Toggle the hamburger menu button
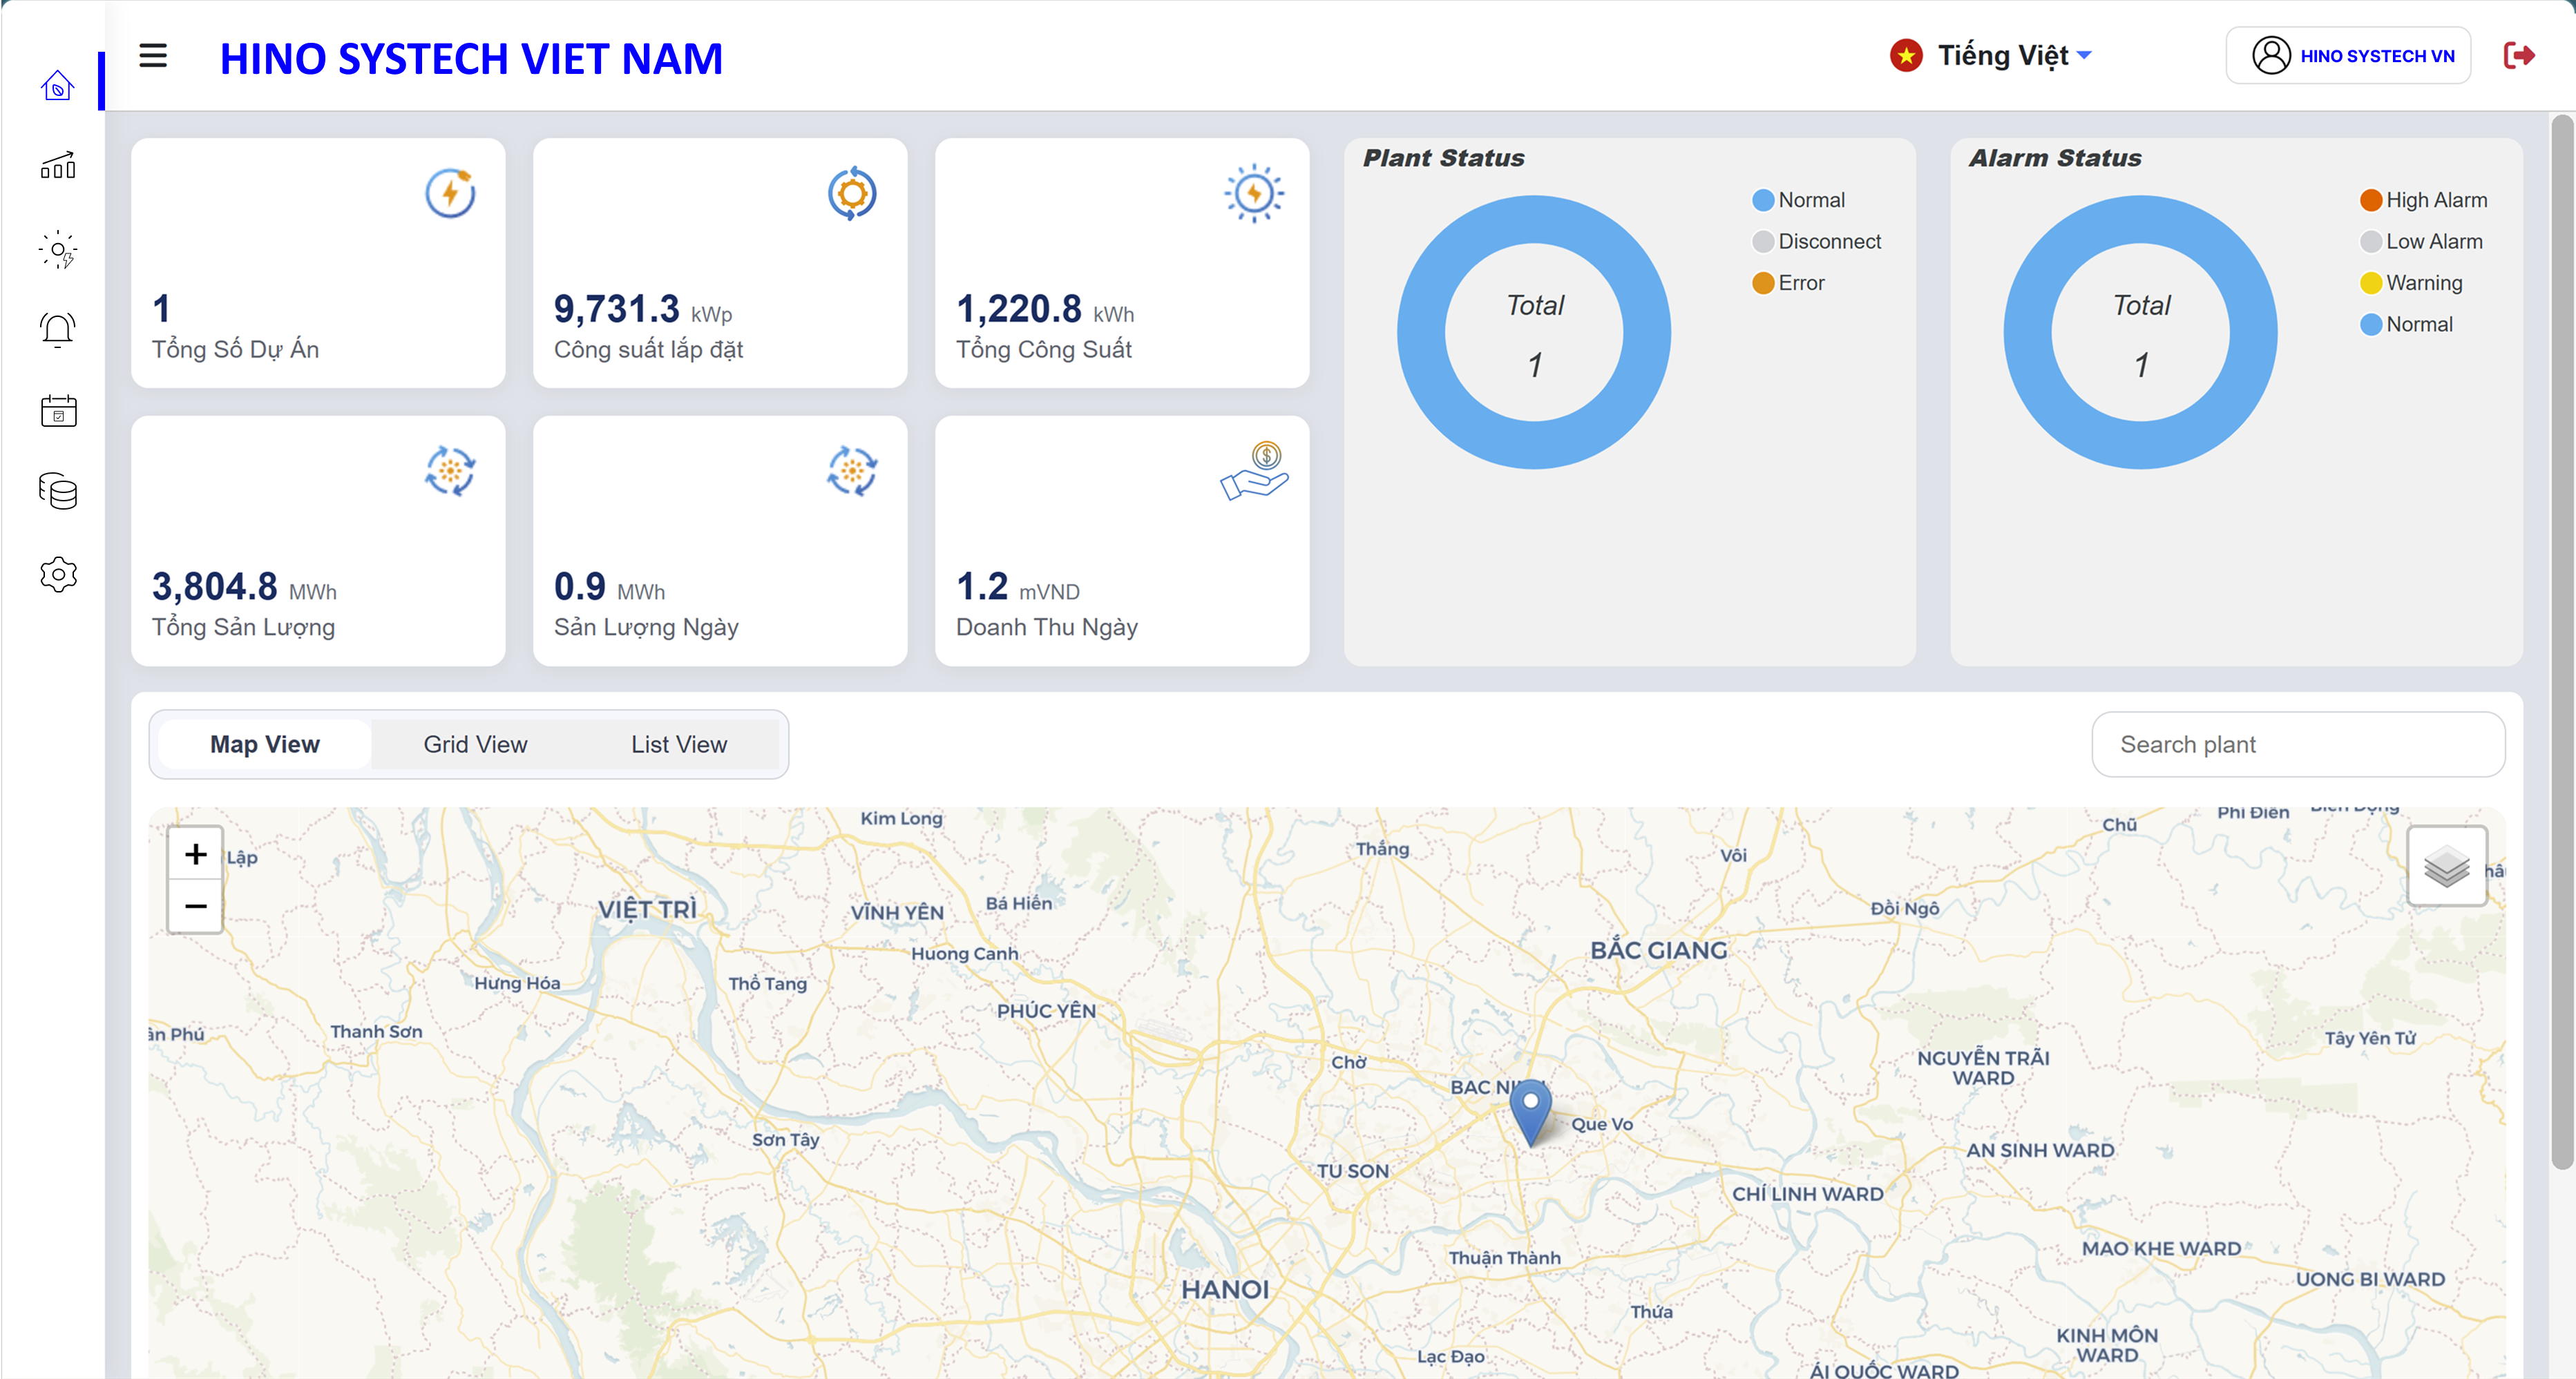Image resolution: width=2576 pixels, height=1379 pixels. tap(153, 56)
